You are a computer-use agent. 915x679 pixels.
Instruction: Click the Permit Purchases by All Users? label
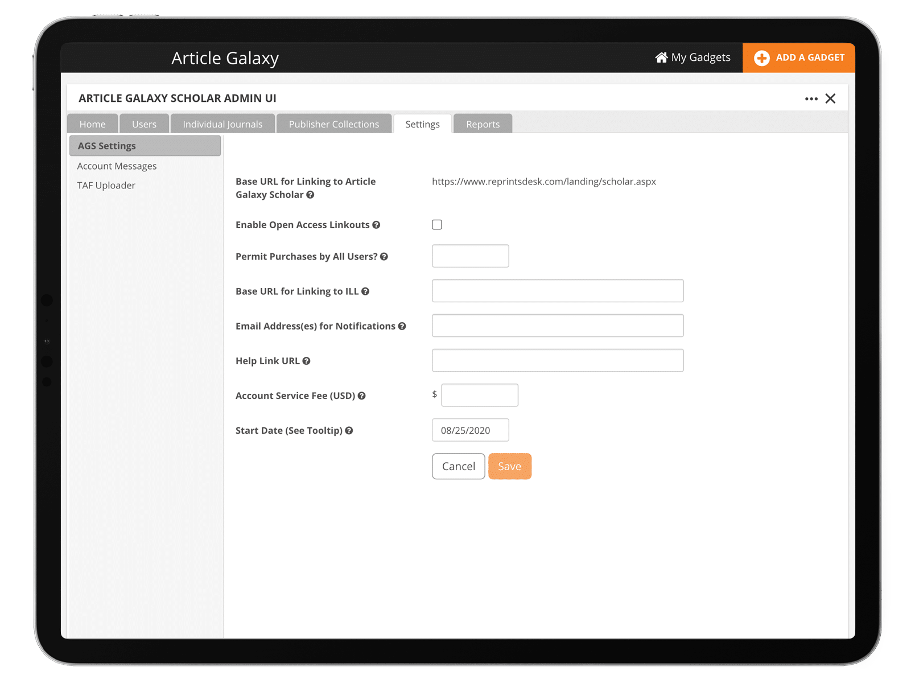tap(307, 257)
